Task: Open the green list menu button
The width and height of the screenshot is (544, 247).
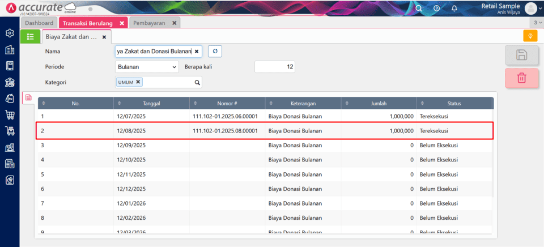Action: (x=30, y=37)
